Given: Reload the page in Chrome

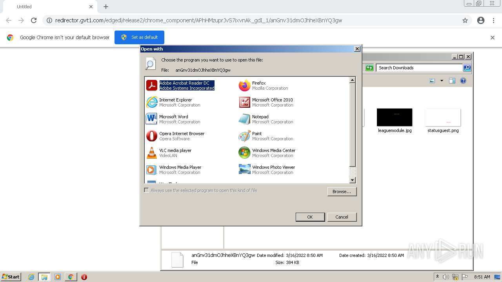Looking at the screenshot, I should tap(34, 20).
